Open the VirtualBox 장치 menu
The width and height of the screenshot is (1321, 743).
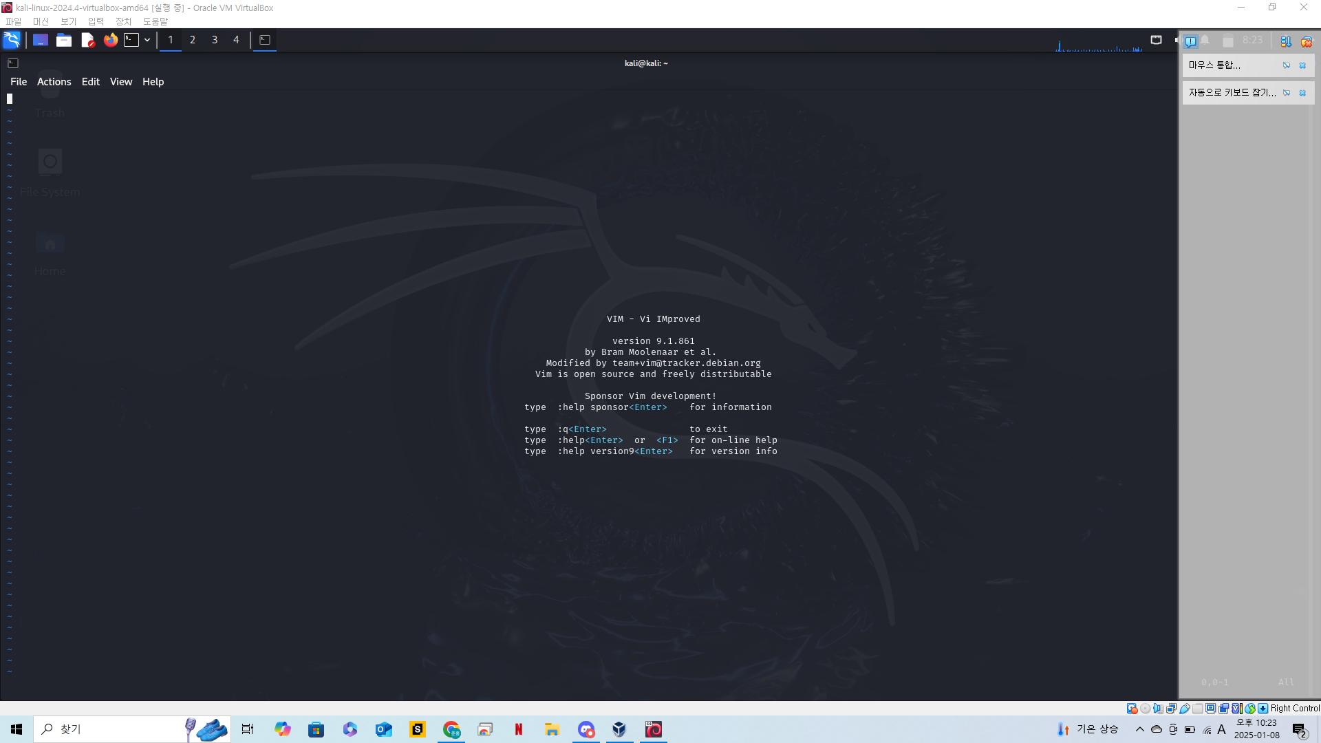tap(123, 21)
